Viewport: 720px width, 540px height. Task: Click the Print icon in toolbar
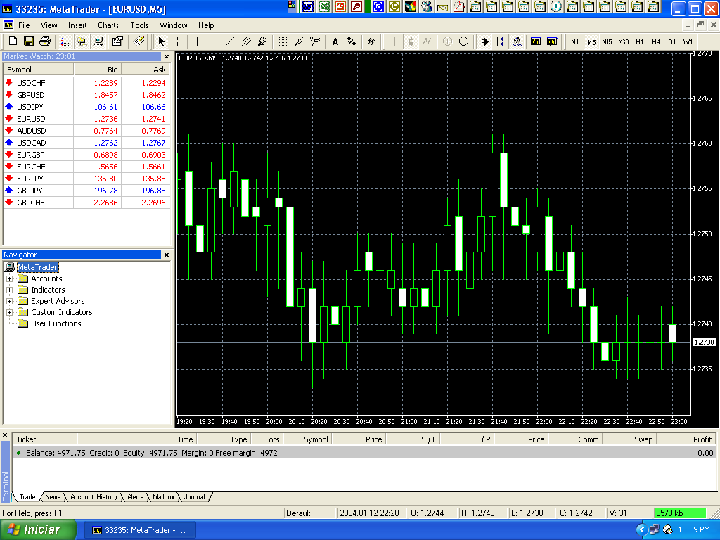(44, 41)
